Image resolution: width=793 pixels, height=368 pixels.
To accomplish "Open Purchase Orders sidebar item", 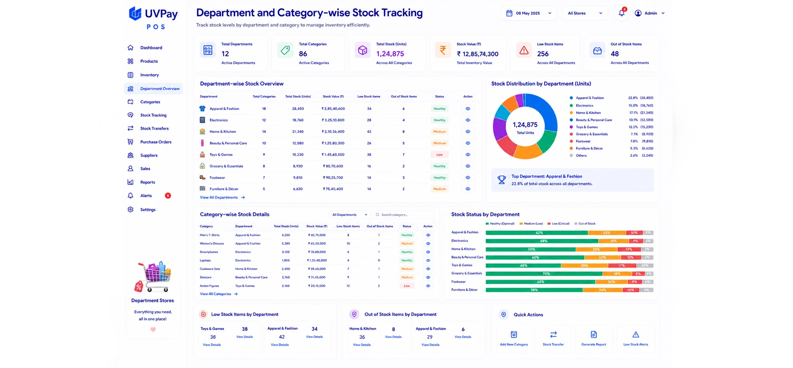I will pyautogui.click(x=156, y=142).
